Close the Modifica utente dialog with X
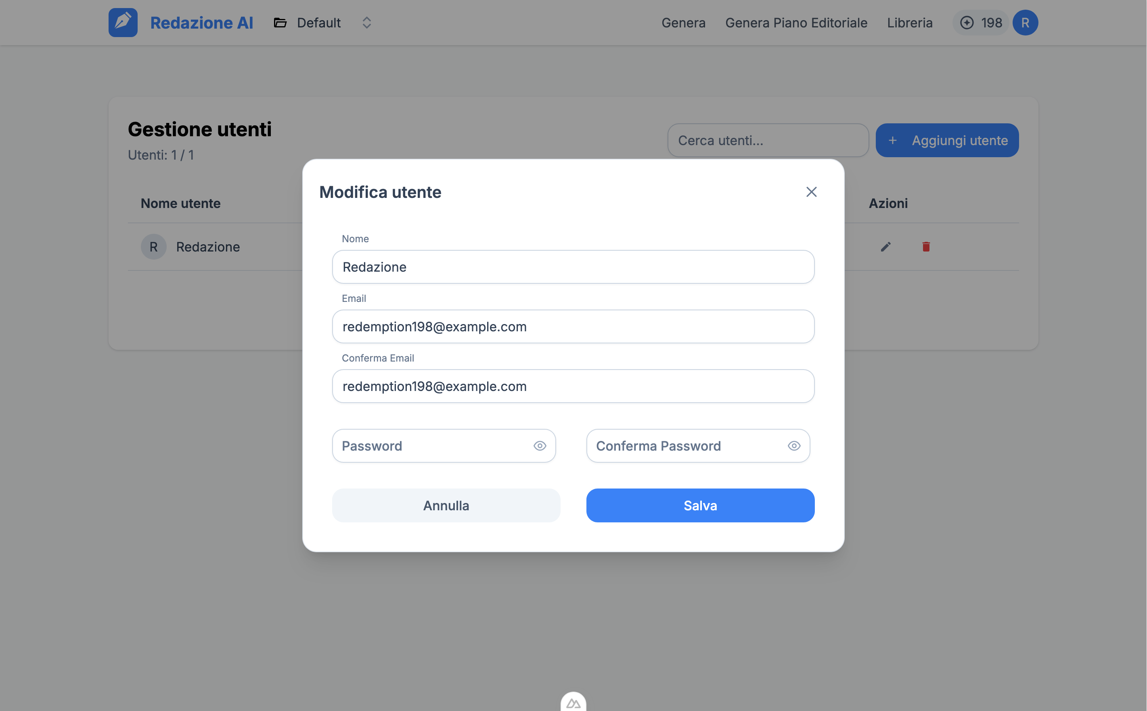Viewport: 1147px width, 711px height. (811, 192)
